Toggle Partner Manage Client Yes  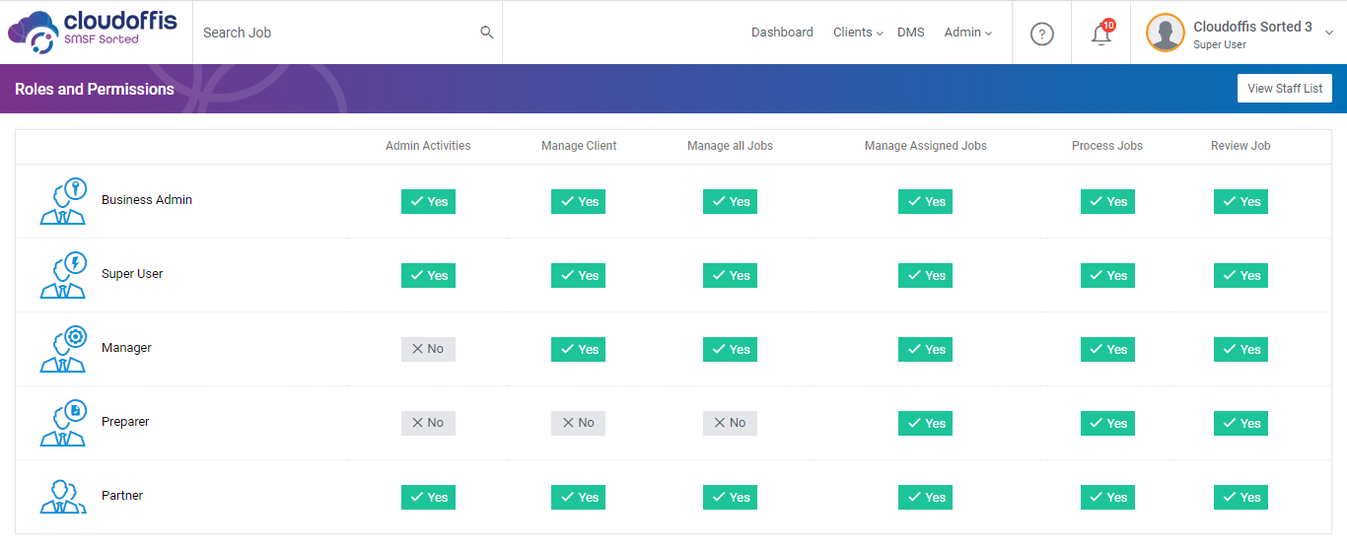click(x=578, y=497)
